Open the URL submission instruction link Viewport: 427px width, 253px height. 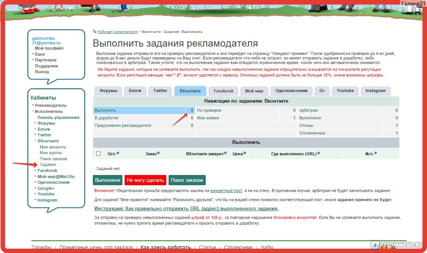pos(186,209)
